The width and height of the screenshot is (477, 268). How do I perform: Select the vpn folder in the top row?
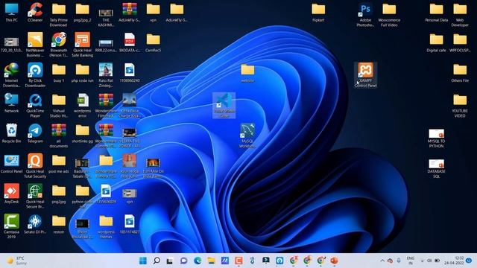(153, 13)
